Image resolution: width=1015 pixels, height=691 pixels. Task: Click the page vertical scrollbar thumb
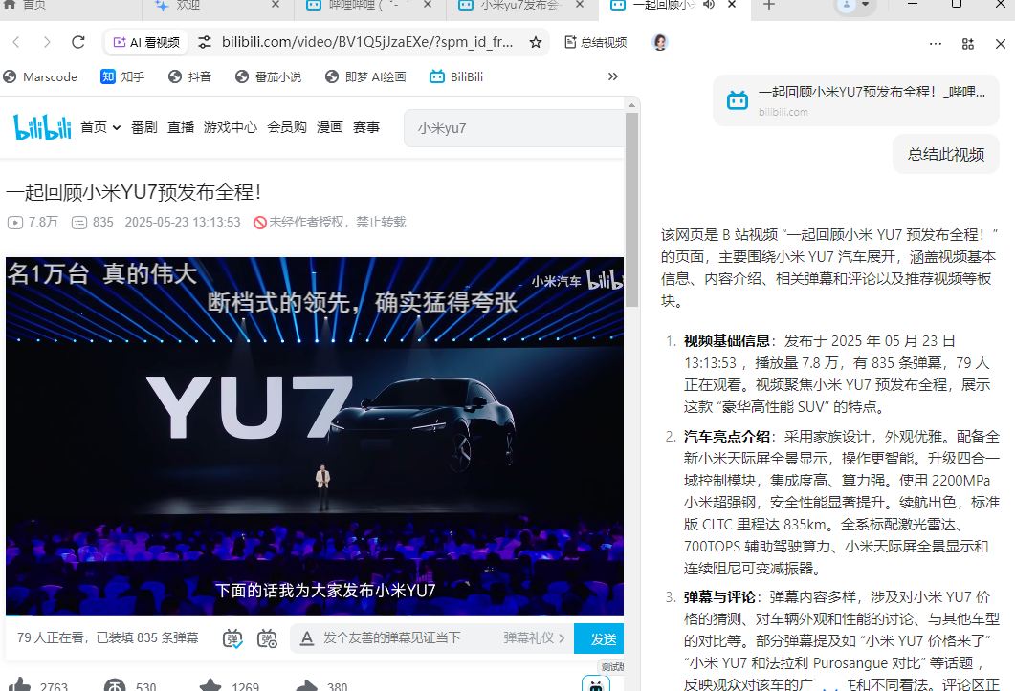point(631,209)
